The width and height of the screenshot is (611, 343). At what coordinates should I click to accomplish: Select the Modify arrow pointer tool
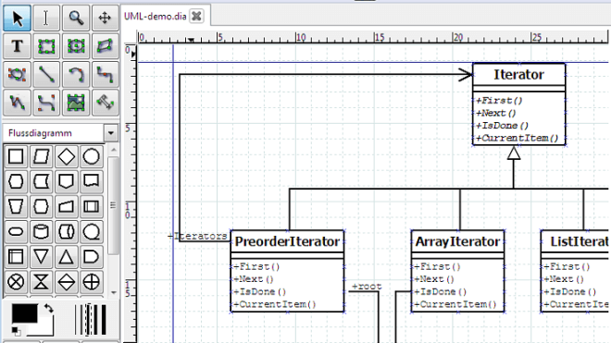(17, 18)
